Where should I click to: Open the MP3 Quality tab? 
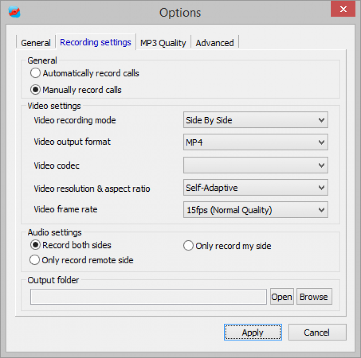(163, 43)
